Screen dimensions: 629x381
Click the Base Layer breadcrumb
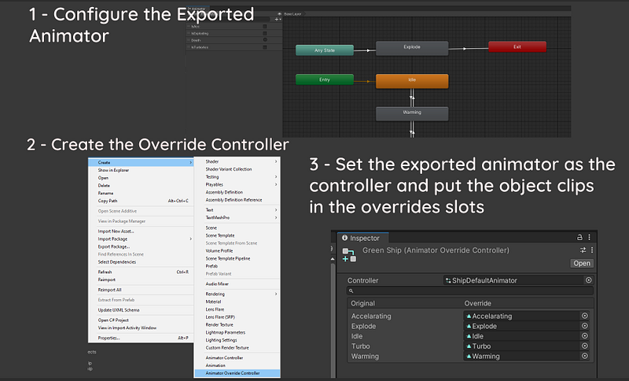tap(292, 13)
